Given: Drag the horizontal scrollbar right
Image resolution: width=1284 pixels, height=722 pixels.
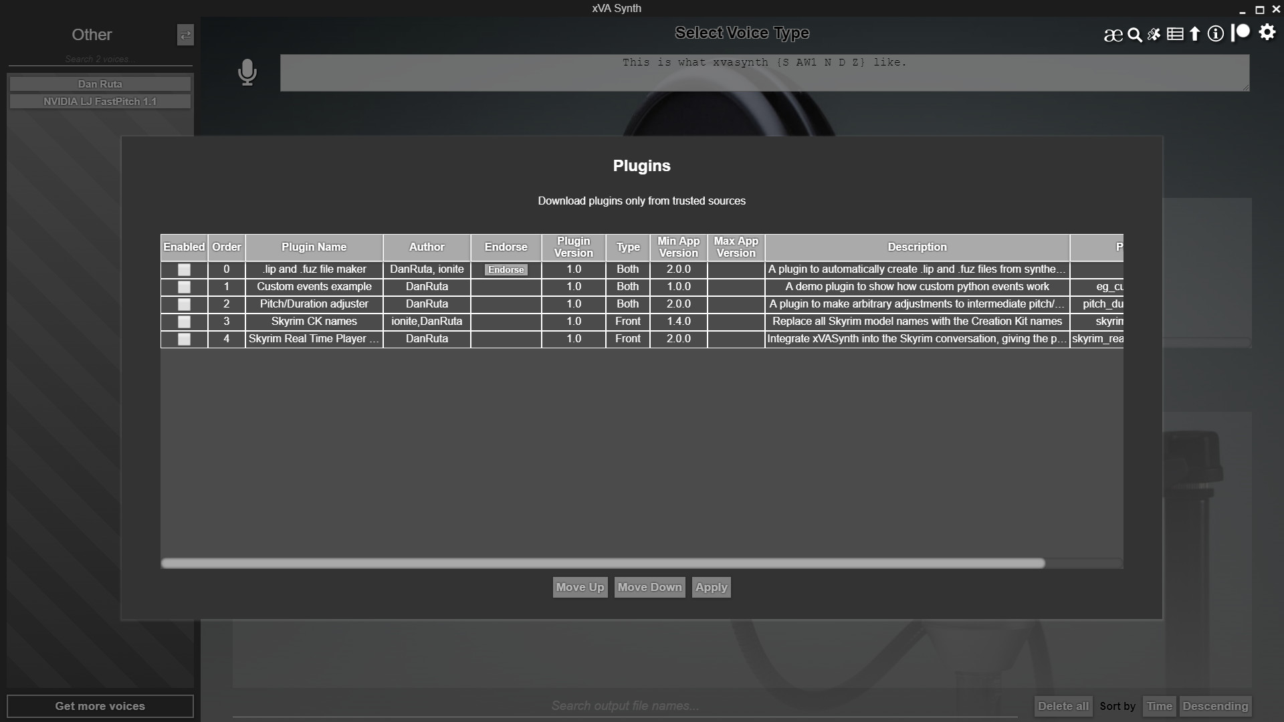Looking at the screenshot, I should tap(601, 564).
